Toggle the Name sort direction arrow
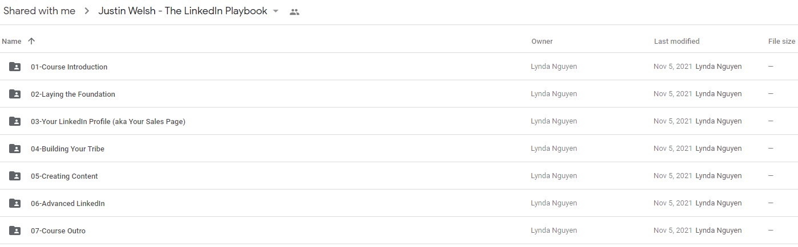798x247 pixels. [x=31, y=41]
